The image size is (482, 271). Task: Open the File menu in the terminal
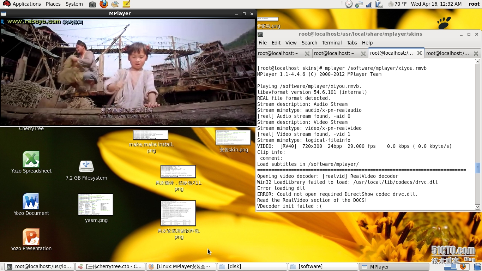[263, 43]
